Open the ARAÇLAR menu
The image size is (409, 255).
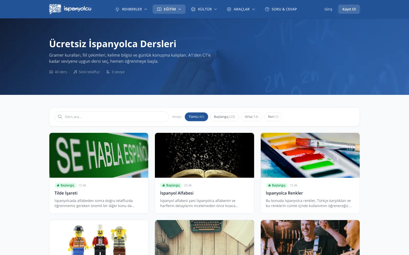pos(241,9)
